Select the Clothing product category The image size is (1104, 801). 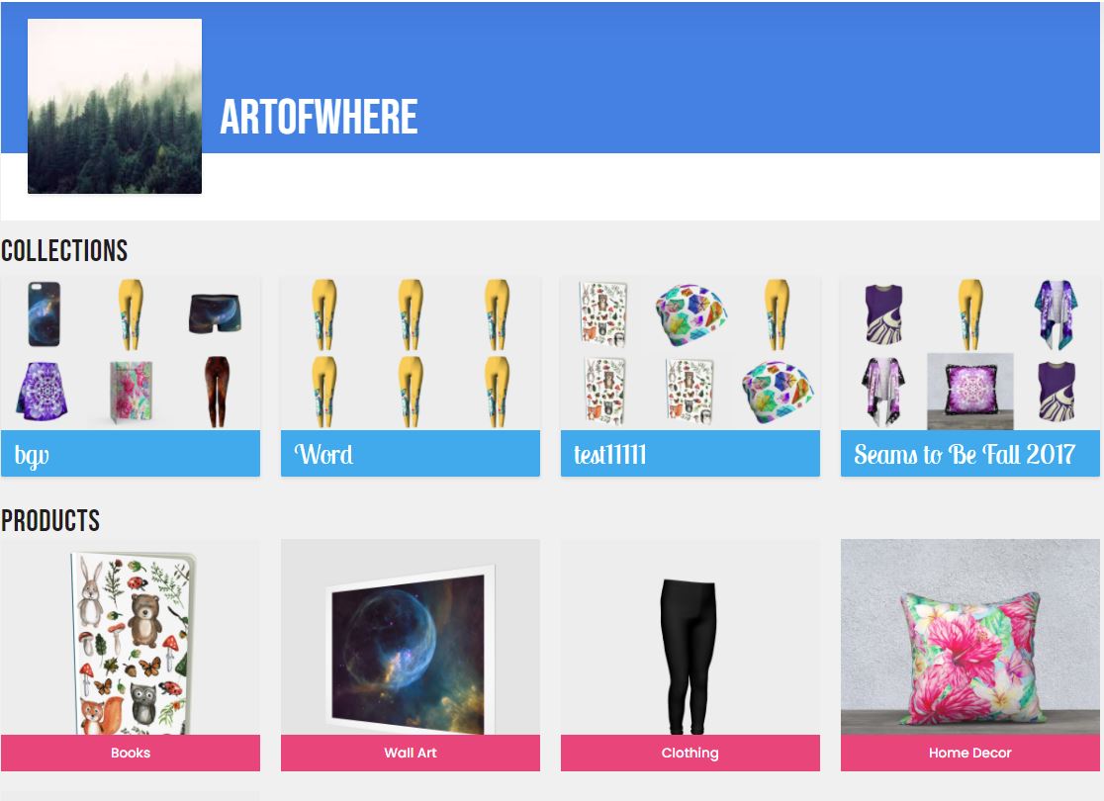coord(690,753)
